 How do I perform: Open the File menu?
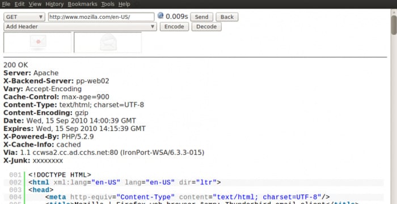tap(6, 4)
